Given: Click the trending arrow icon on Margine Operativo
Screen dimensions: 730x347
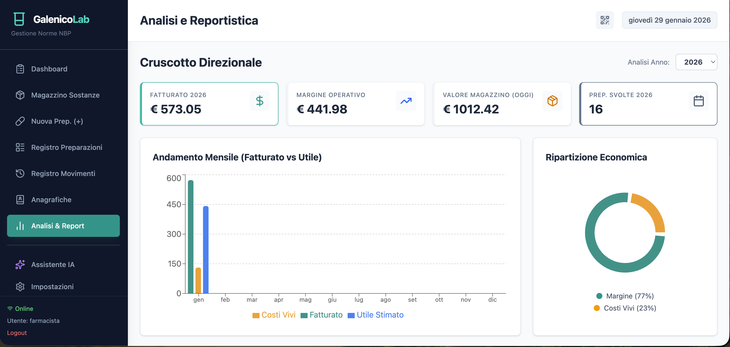Looking at the screenshot, I should (x=406, y=101).
